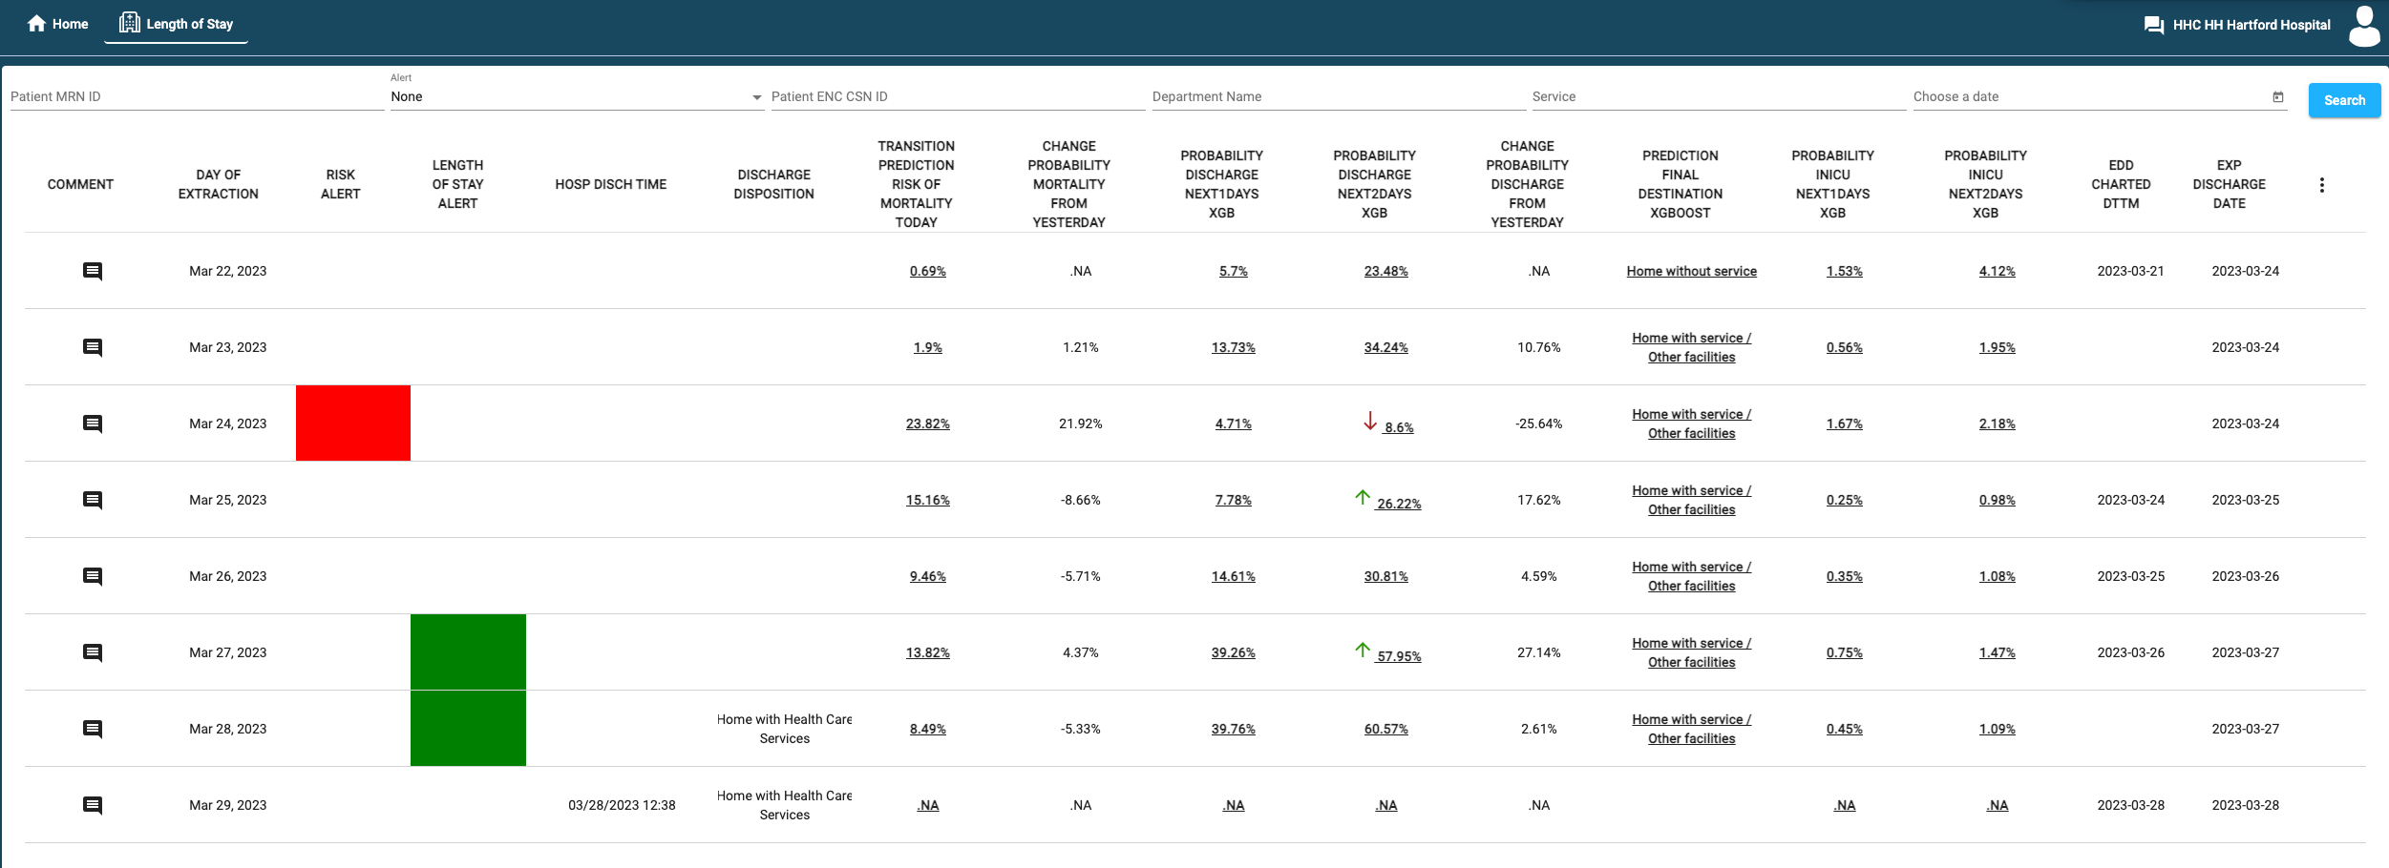
Task: Open Home without service link
Action: [1692, 271]
